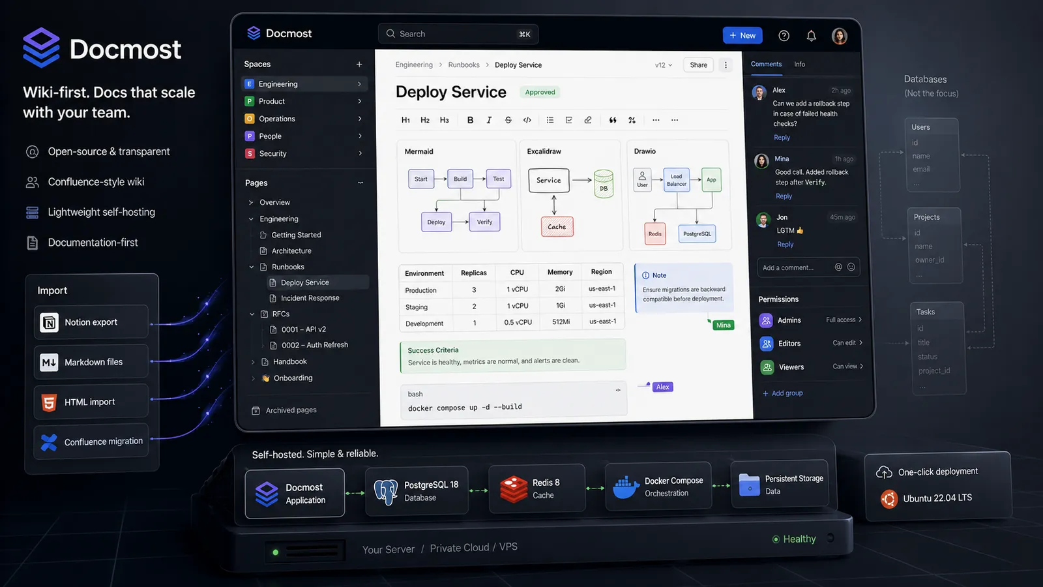Click Add group link

coord(783,393)
